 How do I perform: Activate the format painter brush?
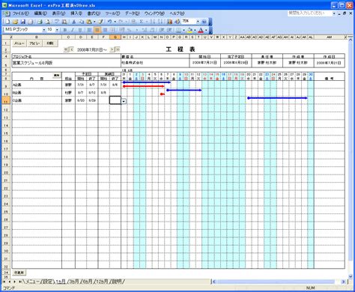(x=100, y=22)
